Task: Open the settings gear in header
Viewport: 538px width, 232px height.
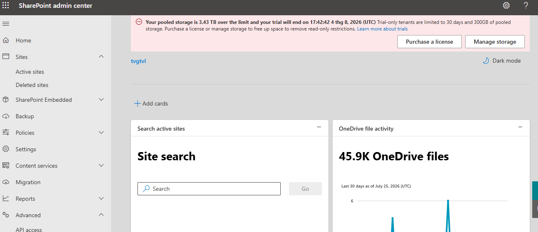Action: click(x=506, y=5)
